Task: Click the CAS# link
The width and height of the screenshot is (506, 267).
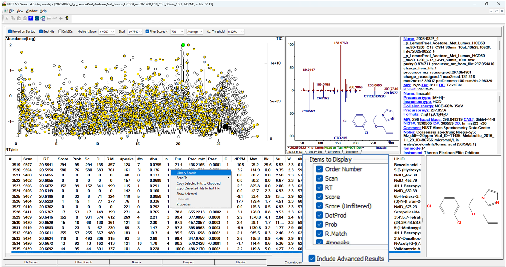Action: pyautogui.click(x=469, y=119)
